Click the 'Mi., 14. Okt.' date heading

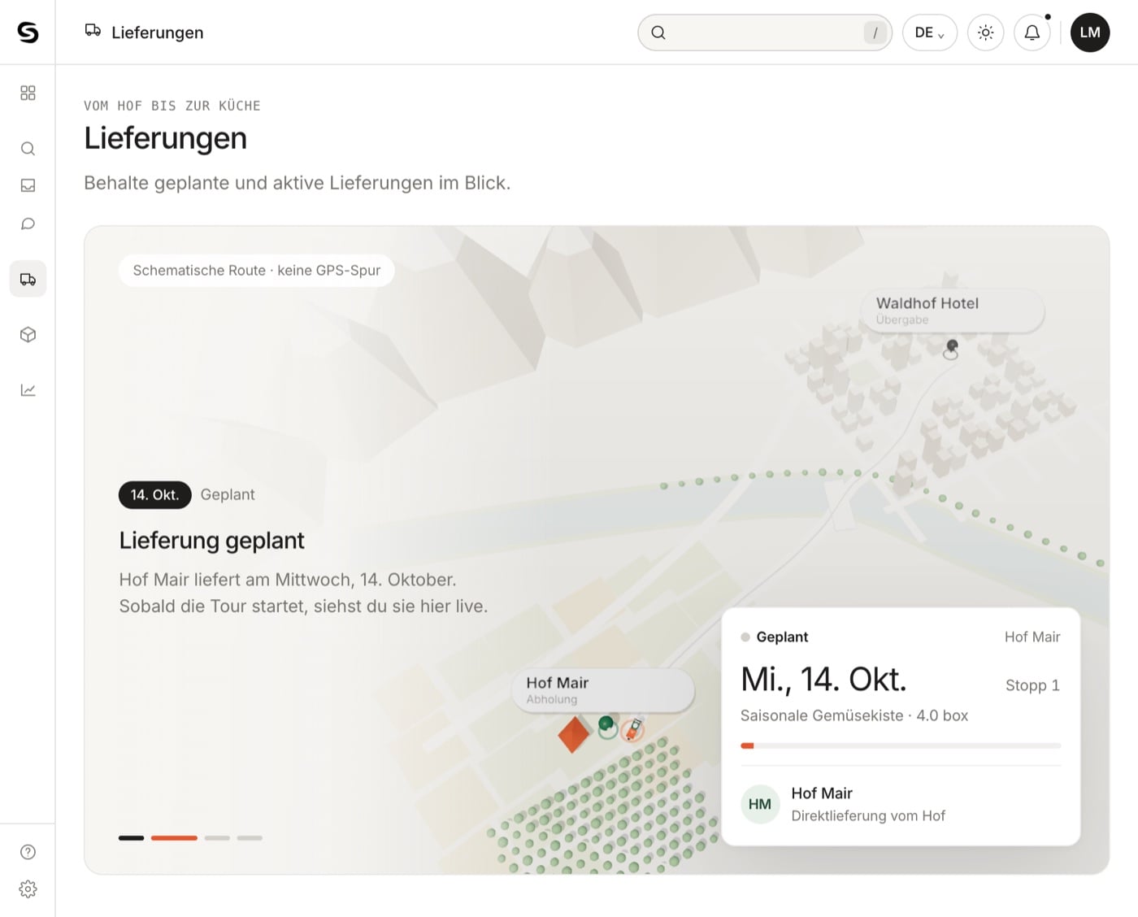coord(823,680)
